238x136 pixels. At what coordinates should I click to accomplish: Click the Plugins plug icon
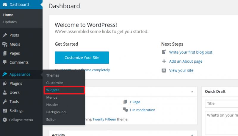pos(5,84)
